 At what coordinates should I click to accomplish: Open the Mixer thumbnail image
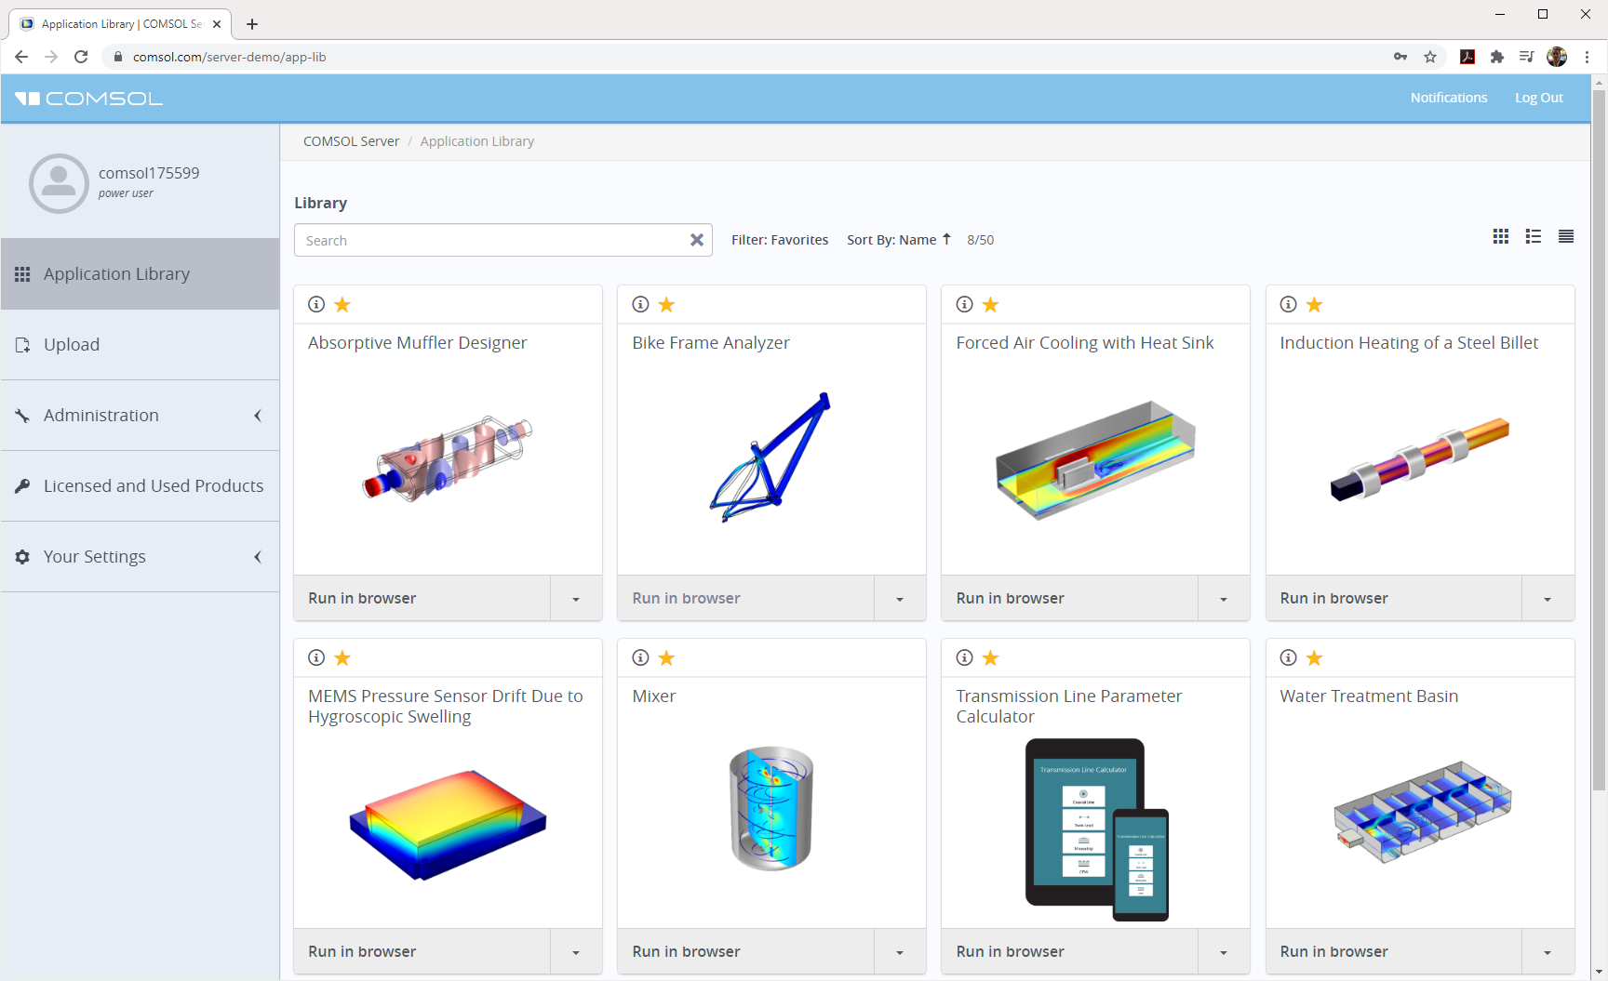click(x=771, y=808)
